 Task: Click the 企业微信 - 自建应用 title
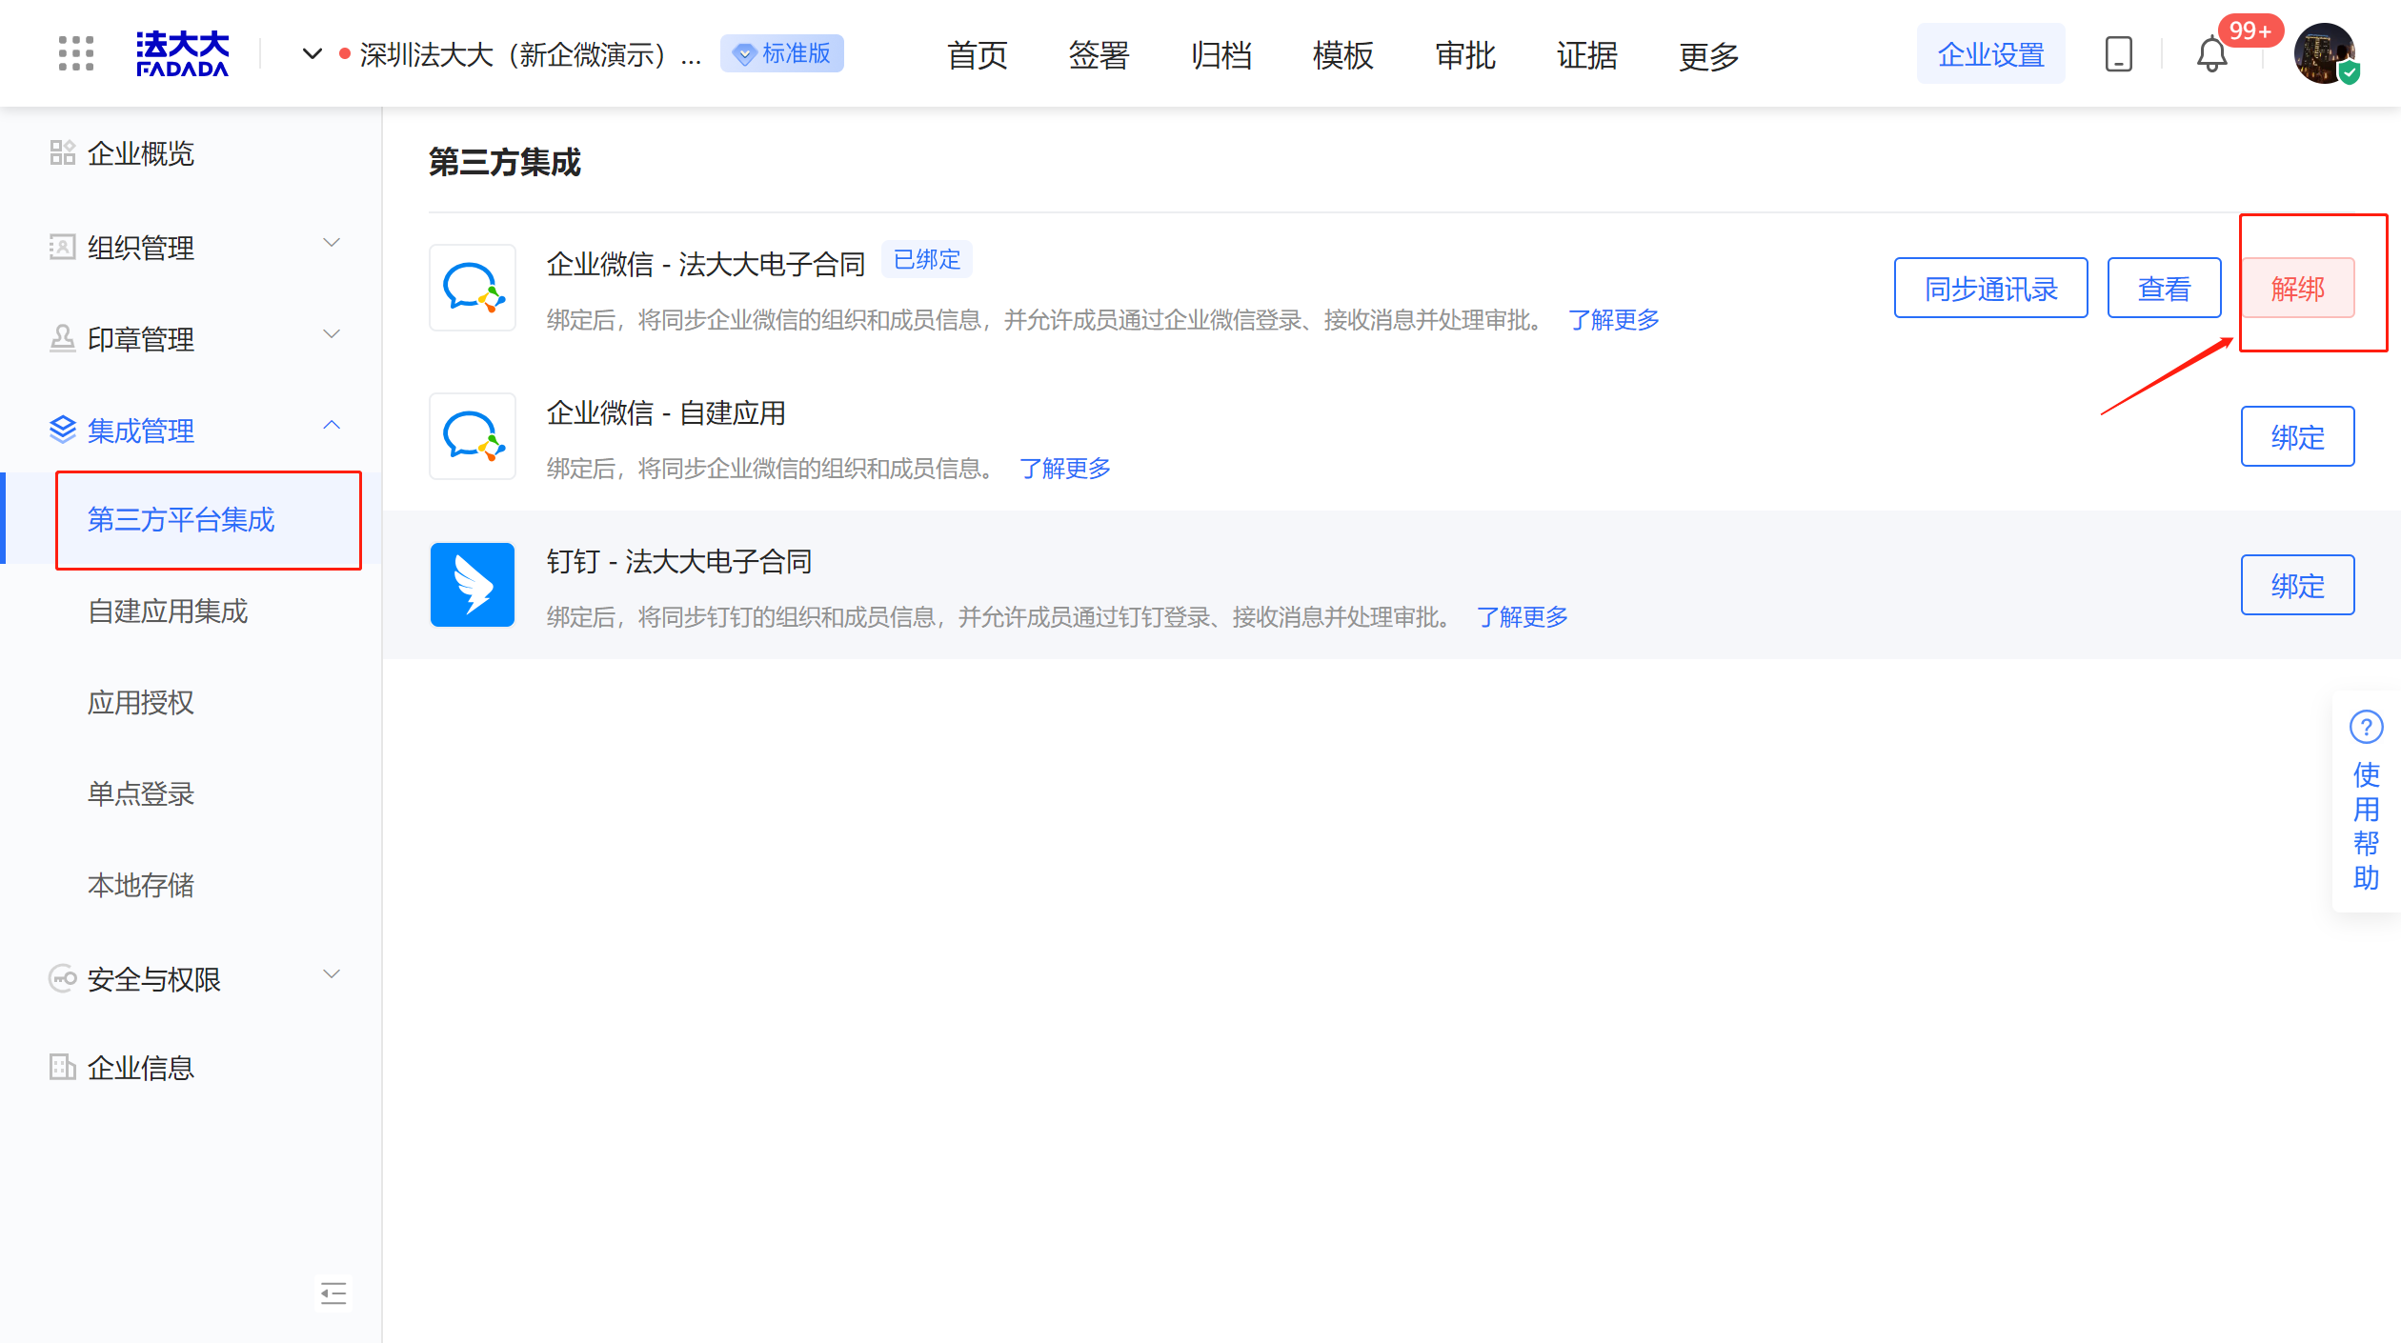[666, 412]
